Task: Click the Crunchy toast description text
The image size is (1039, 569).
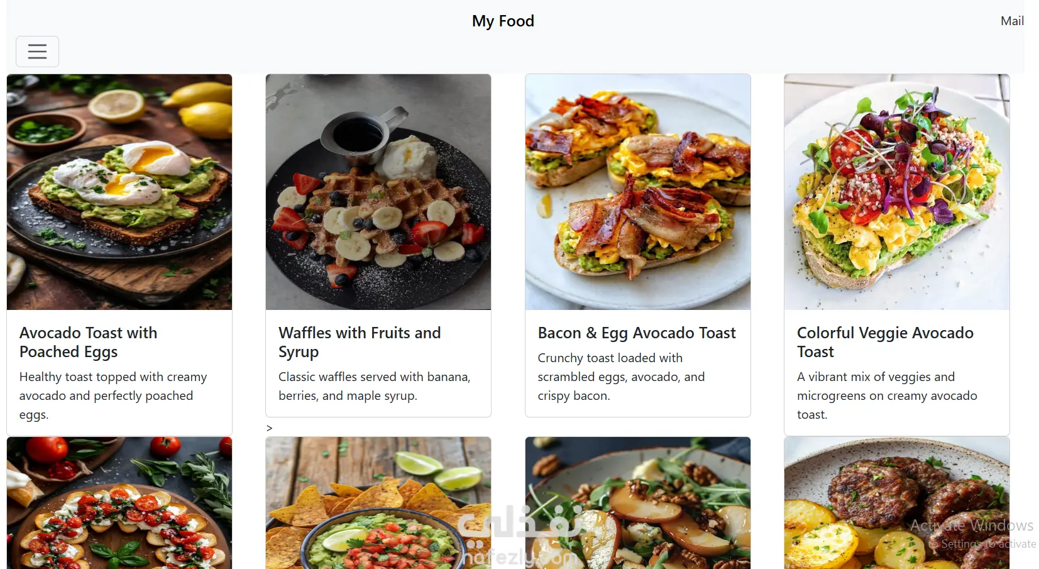Action: [x=621, y=377]
